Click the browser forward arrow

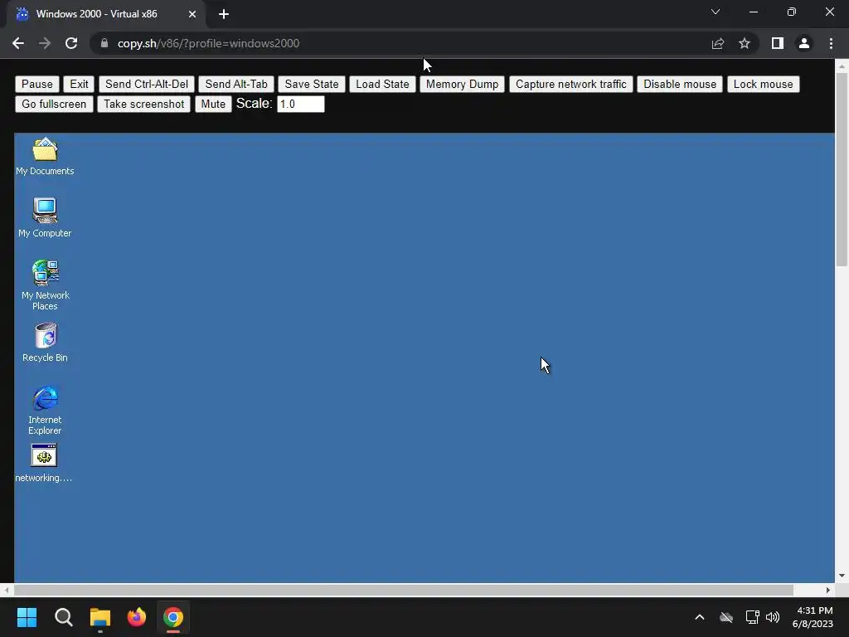[x=45, y=43]
